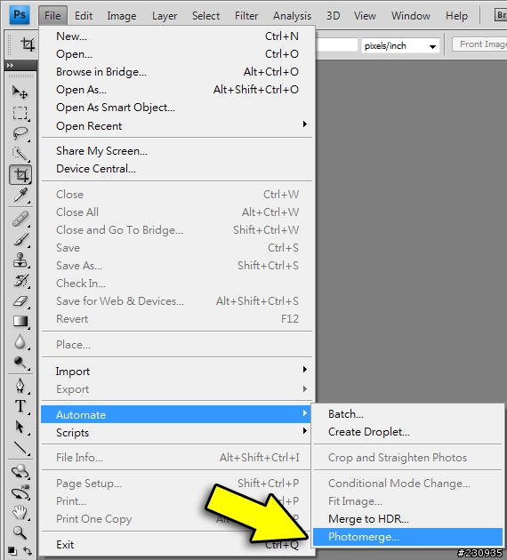Select the 3D Rotate tool

coord(20,471)
